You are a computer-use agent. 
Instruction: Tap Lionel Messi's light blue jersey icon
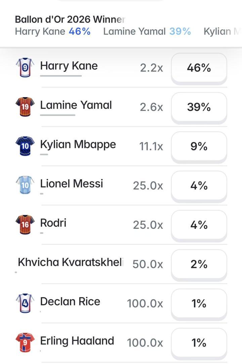coord(25,185)
